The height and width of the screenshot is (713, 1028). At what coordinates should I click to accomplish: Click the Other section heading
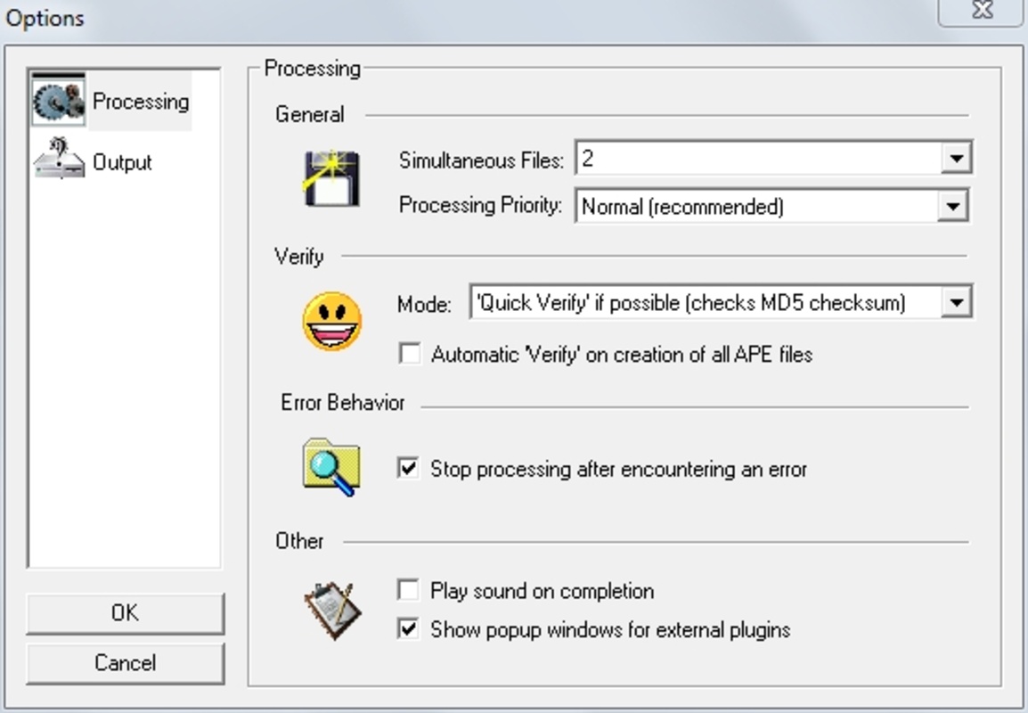pos(299,541)
